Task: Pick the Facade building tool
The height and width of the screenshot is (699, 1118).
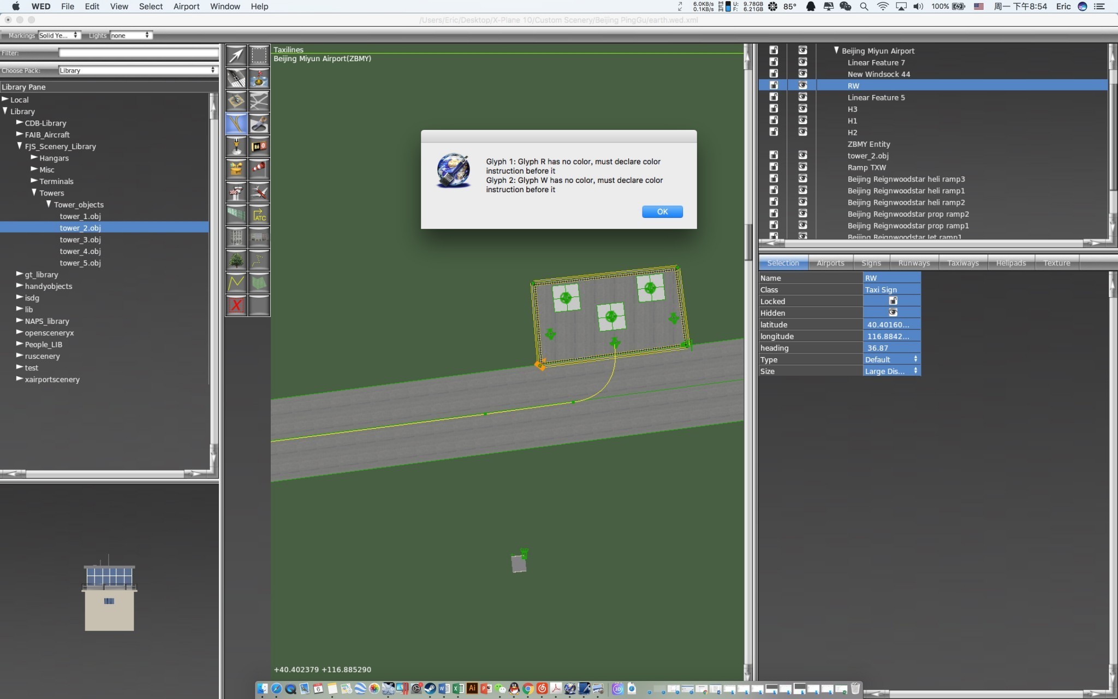Action: [259, 238]
